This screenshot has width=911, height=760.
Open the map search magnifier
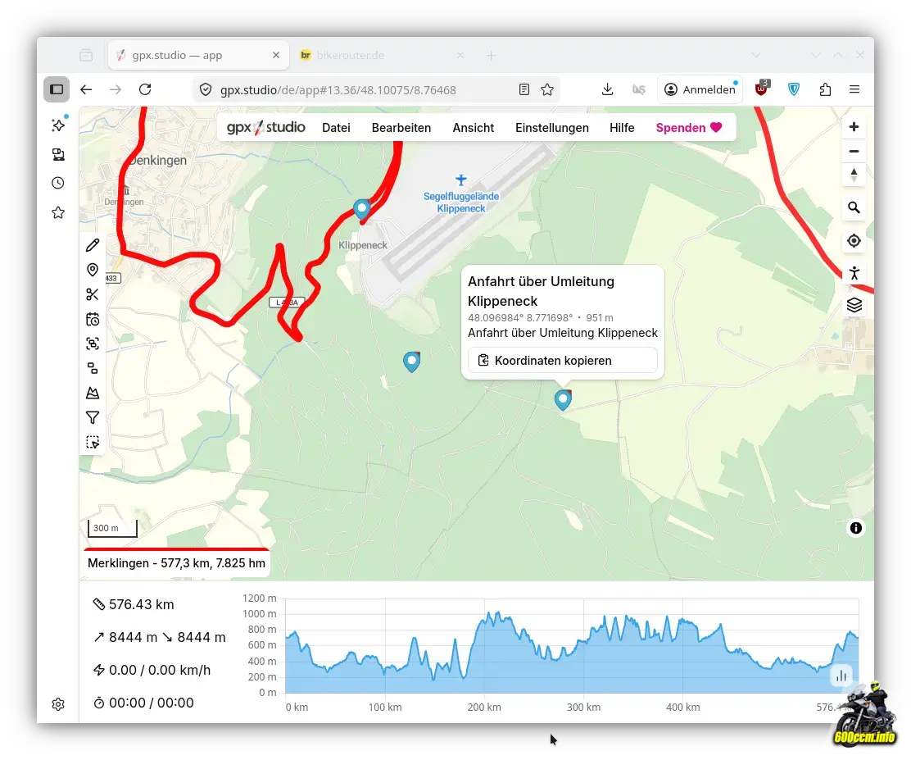tap(854, 207)
